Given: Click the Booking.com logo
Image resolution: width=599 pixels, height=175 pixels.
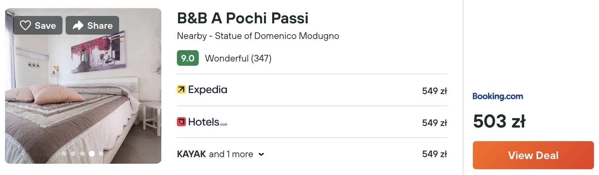Looking at the screenshot, I should point(497,96).
